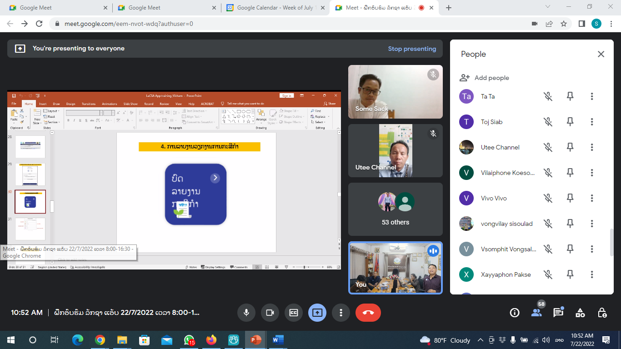Viewport: 621px width, 349px height.
Task: Close the People side panel
Action: [x=601, y=54]
